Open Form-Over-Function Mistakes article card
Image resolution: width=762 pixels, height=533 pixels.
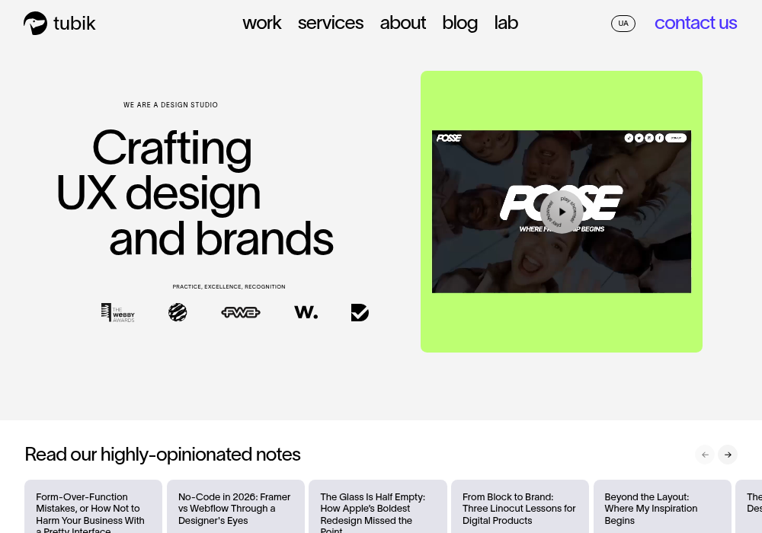(x=93, y=506)
